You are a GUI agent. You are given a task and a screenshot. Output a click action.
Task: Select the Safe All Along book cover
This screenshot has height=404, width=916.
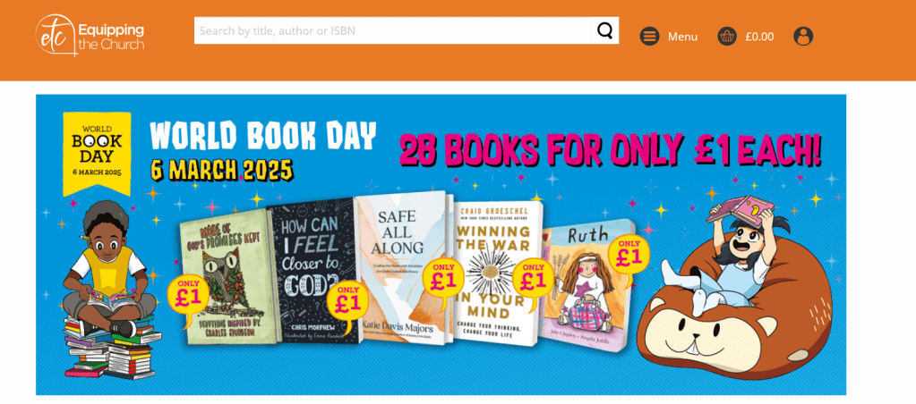[x=403, y=268]
